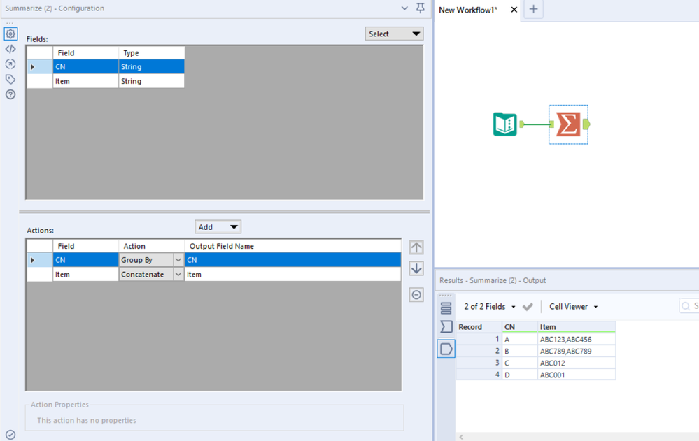
Task: Select the Summarize sigma tool on canvas
Action: coord(568,124)
